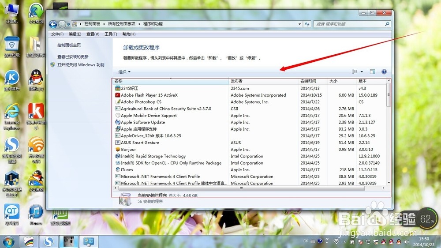Refresh the address bar location
Viewport: 441px width, 248px height.
coord(307,24)
